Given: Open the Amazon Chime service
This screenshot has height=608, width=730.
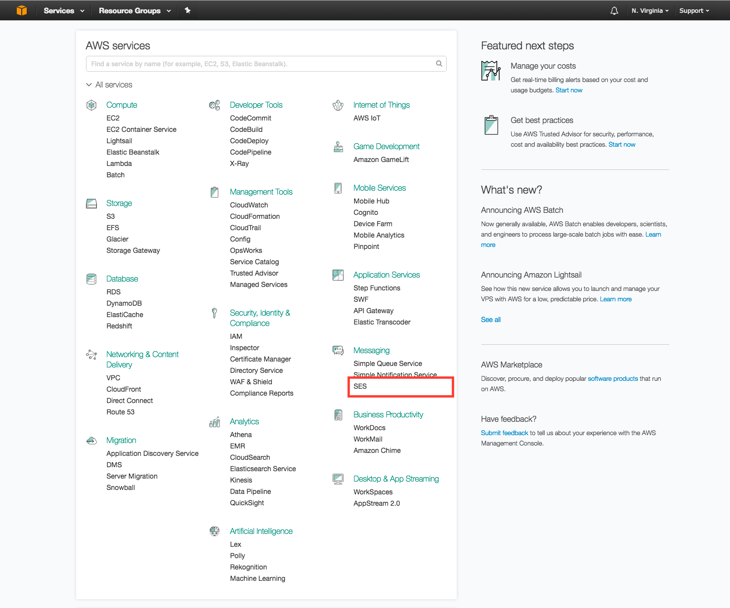Looking at the screenshot, I should click(x=377, y=450).
